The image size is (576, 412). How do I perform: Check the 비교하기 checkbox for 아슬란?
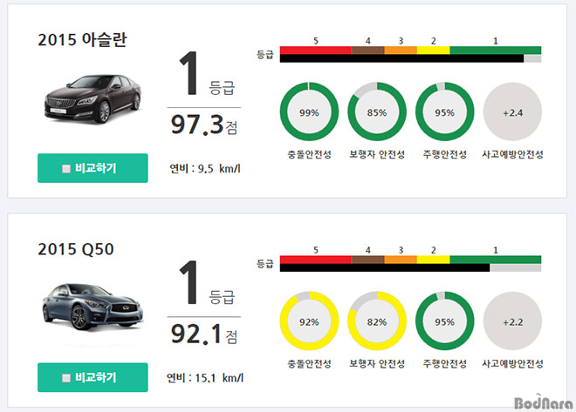point(66,169)
